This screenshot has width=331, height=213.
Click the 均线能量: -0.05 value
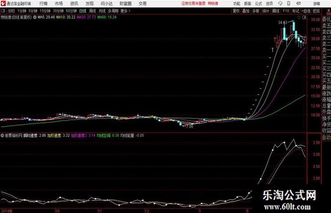[132, 135]
